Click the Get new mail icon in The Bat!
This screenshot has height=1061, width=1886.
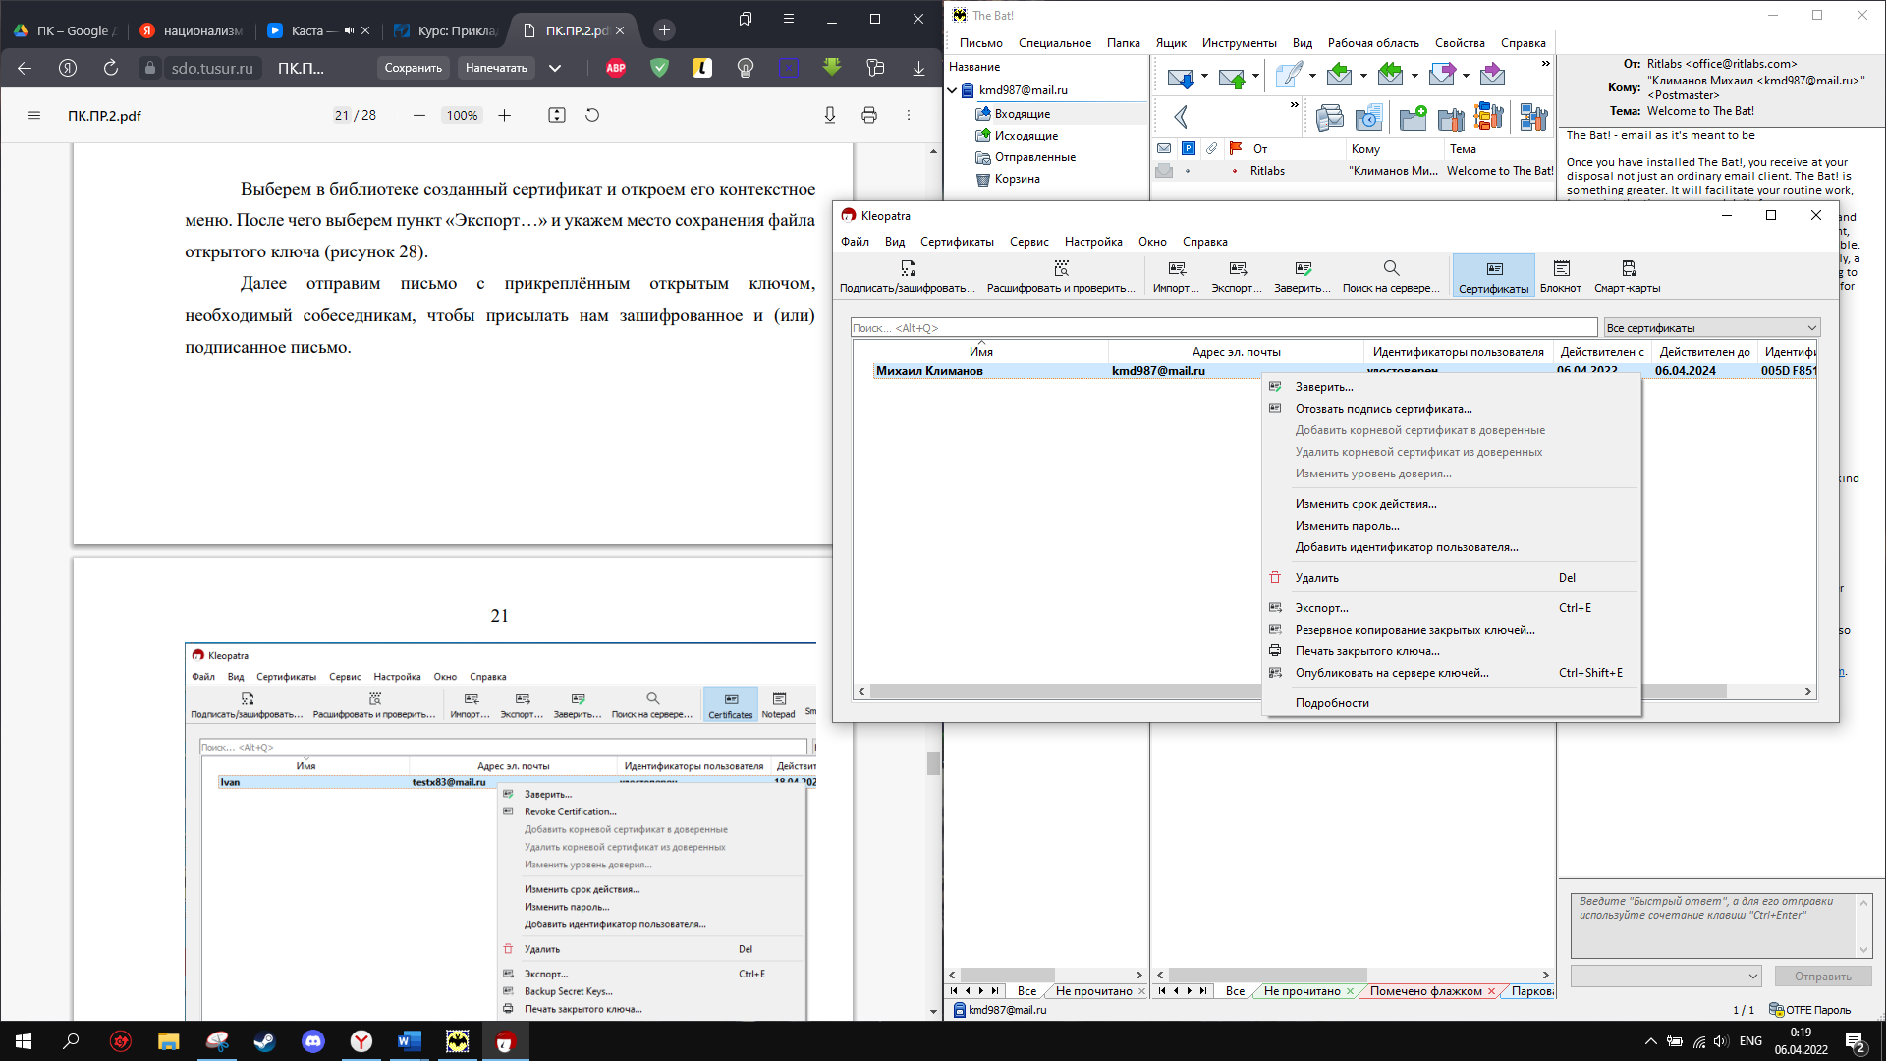point(1181,76)
